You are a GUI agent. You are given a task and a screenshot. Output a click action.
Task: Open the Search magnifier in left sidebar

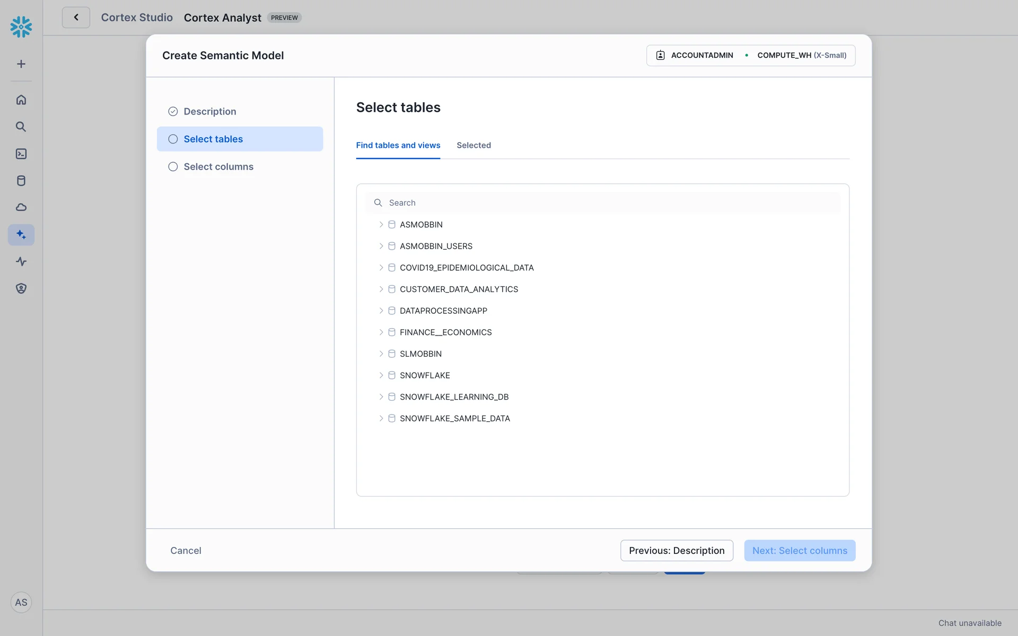(21, 127)
